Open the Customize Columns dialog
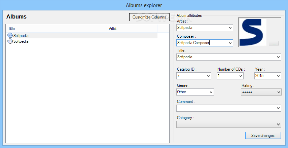 tap(149, 17)
